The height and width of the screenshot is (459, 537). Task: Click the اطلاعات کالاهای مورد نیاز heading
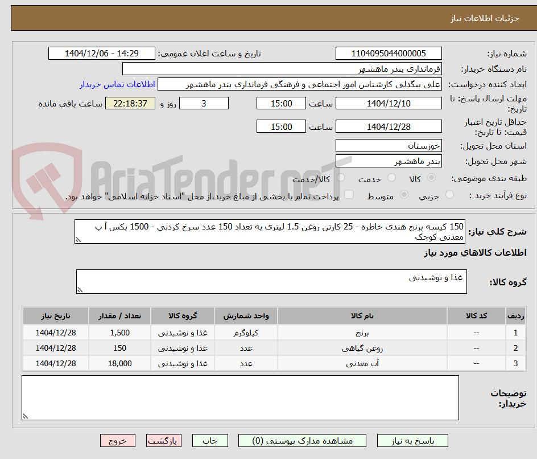(475, 253)
